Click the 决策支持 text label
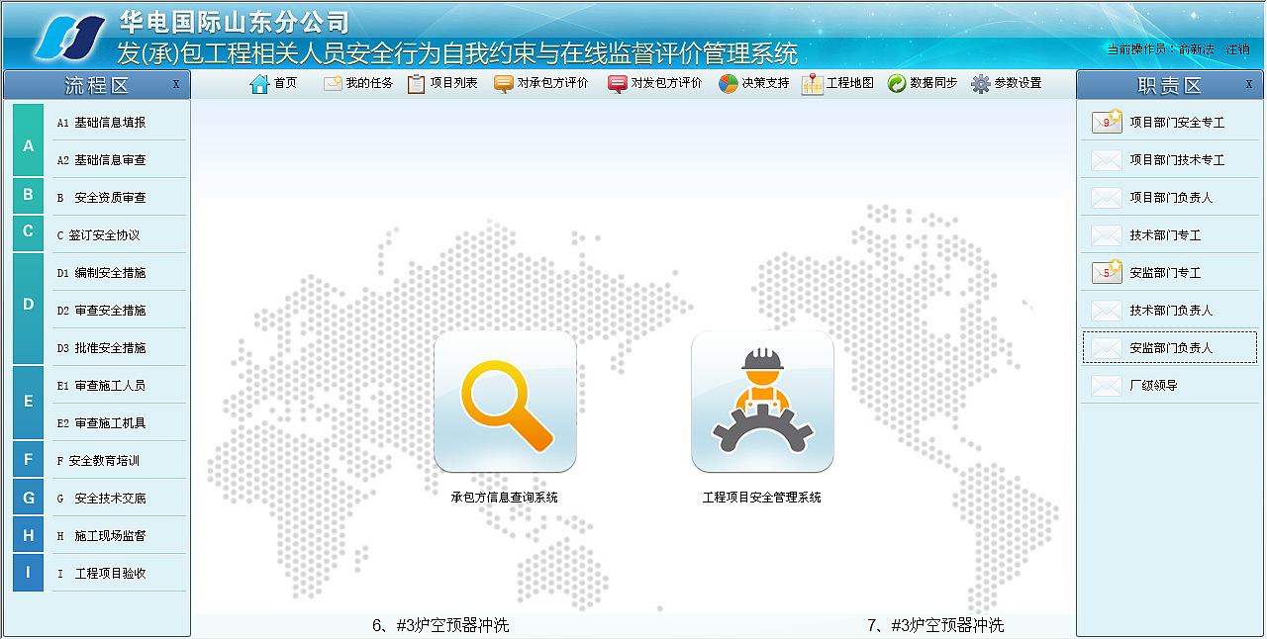 765,84
